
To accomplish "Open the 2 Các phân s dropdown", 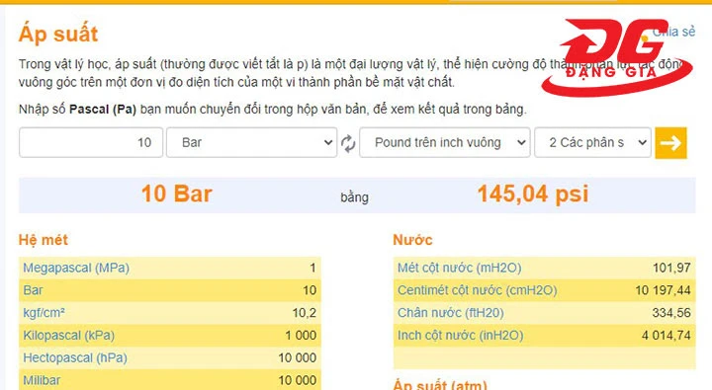I will (592, 142).
